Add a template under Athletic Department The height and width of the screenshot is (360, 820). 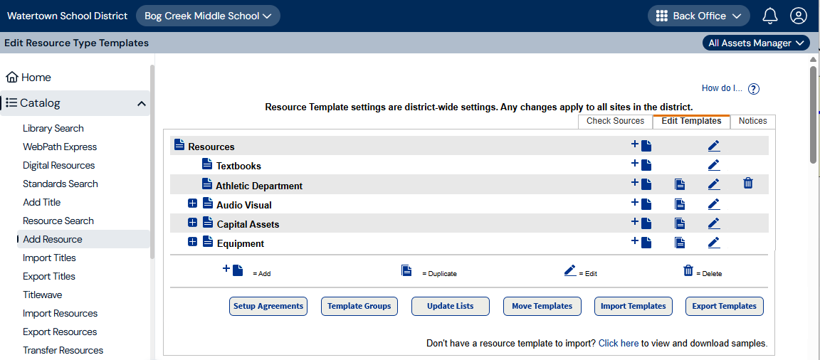[641, 184]
